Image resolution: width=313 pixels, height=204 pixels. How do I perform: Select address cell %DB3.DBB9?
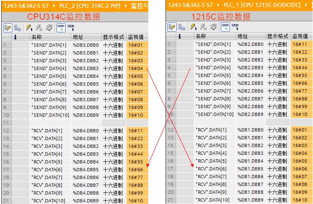(x=86, y=115)
